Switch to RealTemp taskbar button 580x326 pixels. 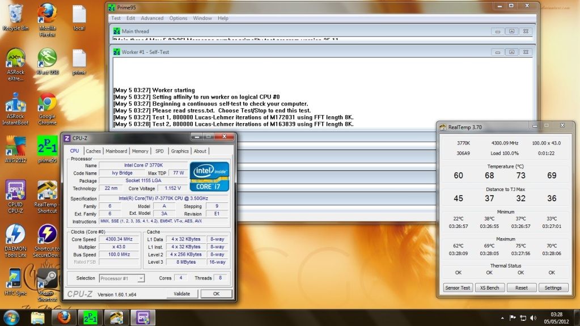pyautogui.click(x=116, y=318)
